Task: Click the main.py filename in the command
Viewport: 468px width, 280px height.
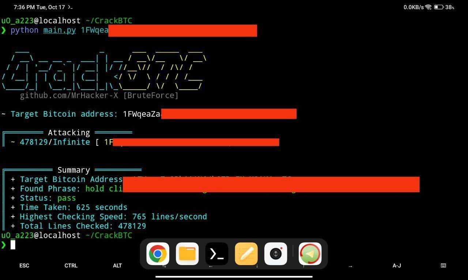Action: pos(60,30)
